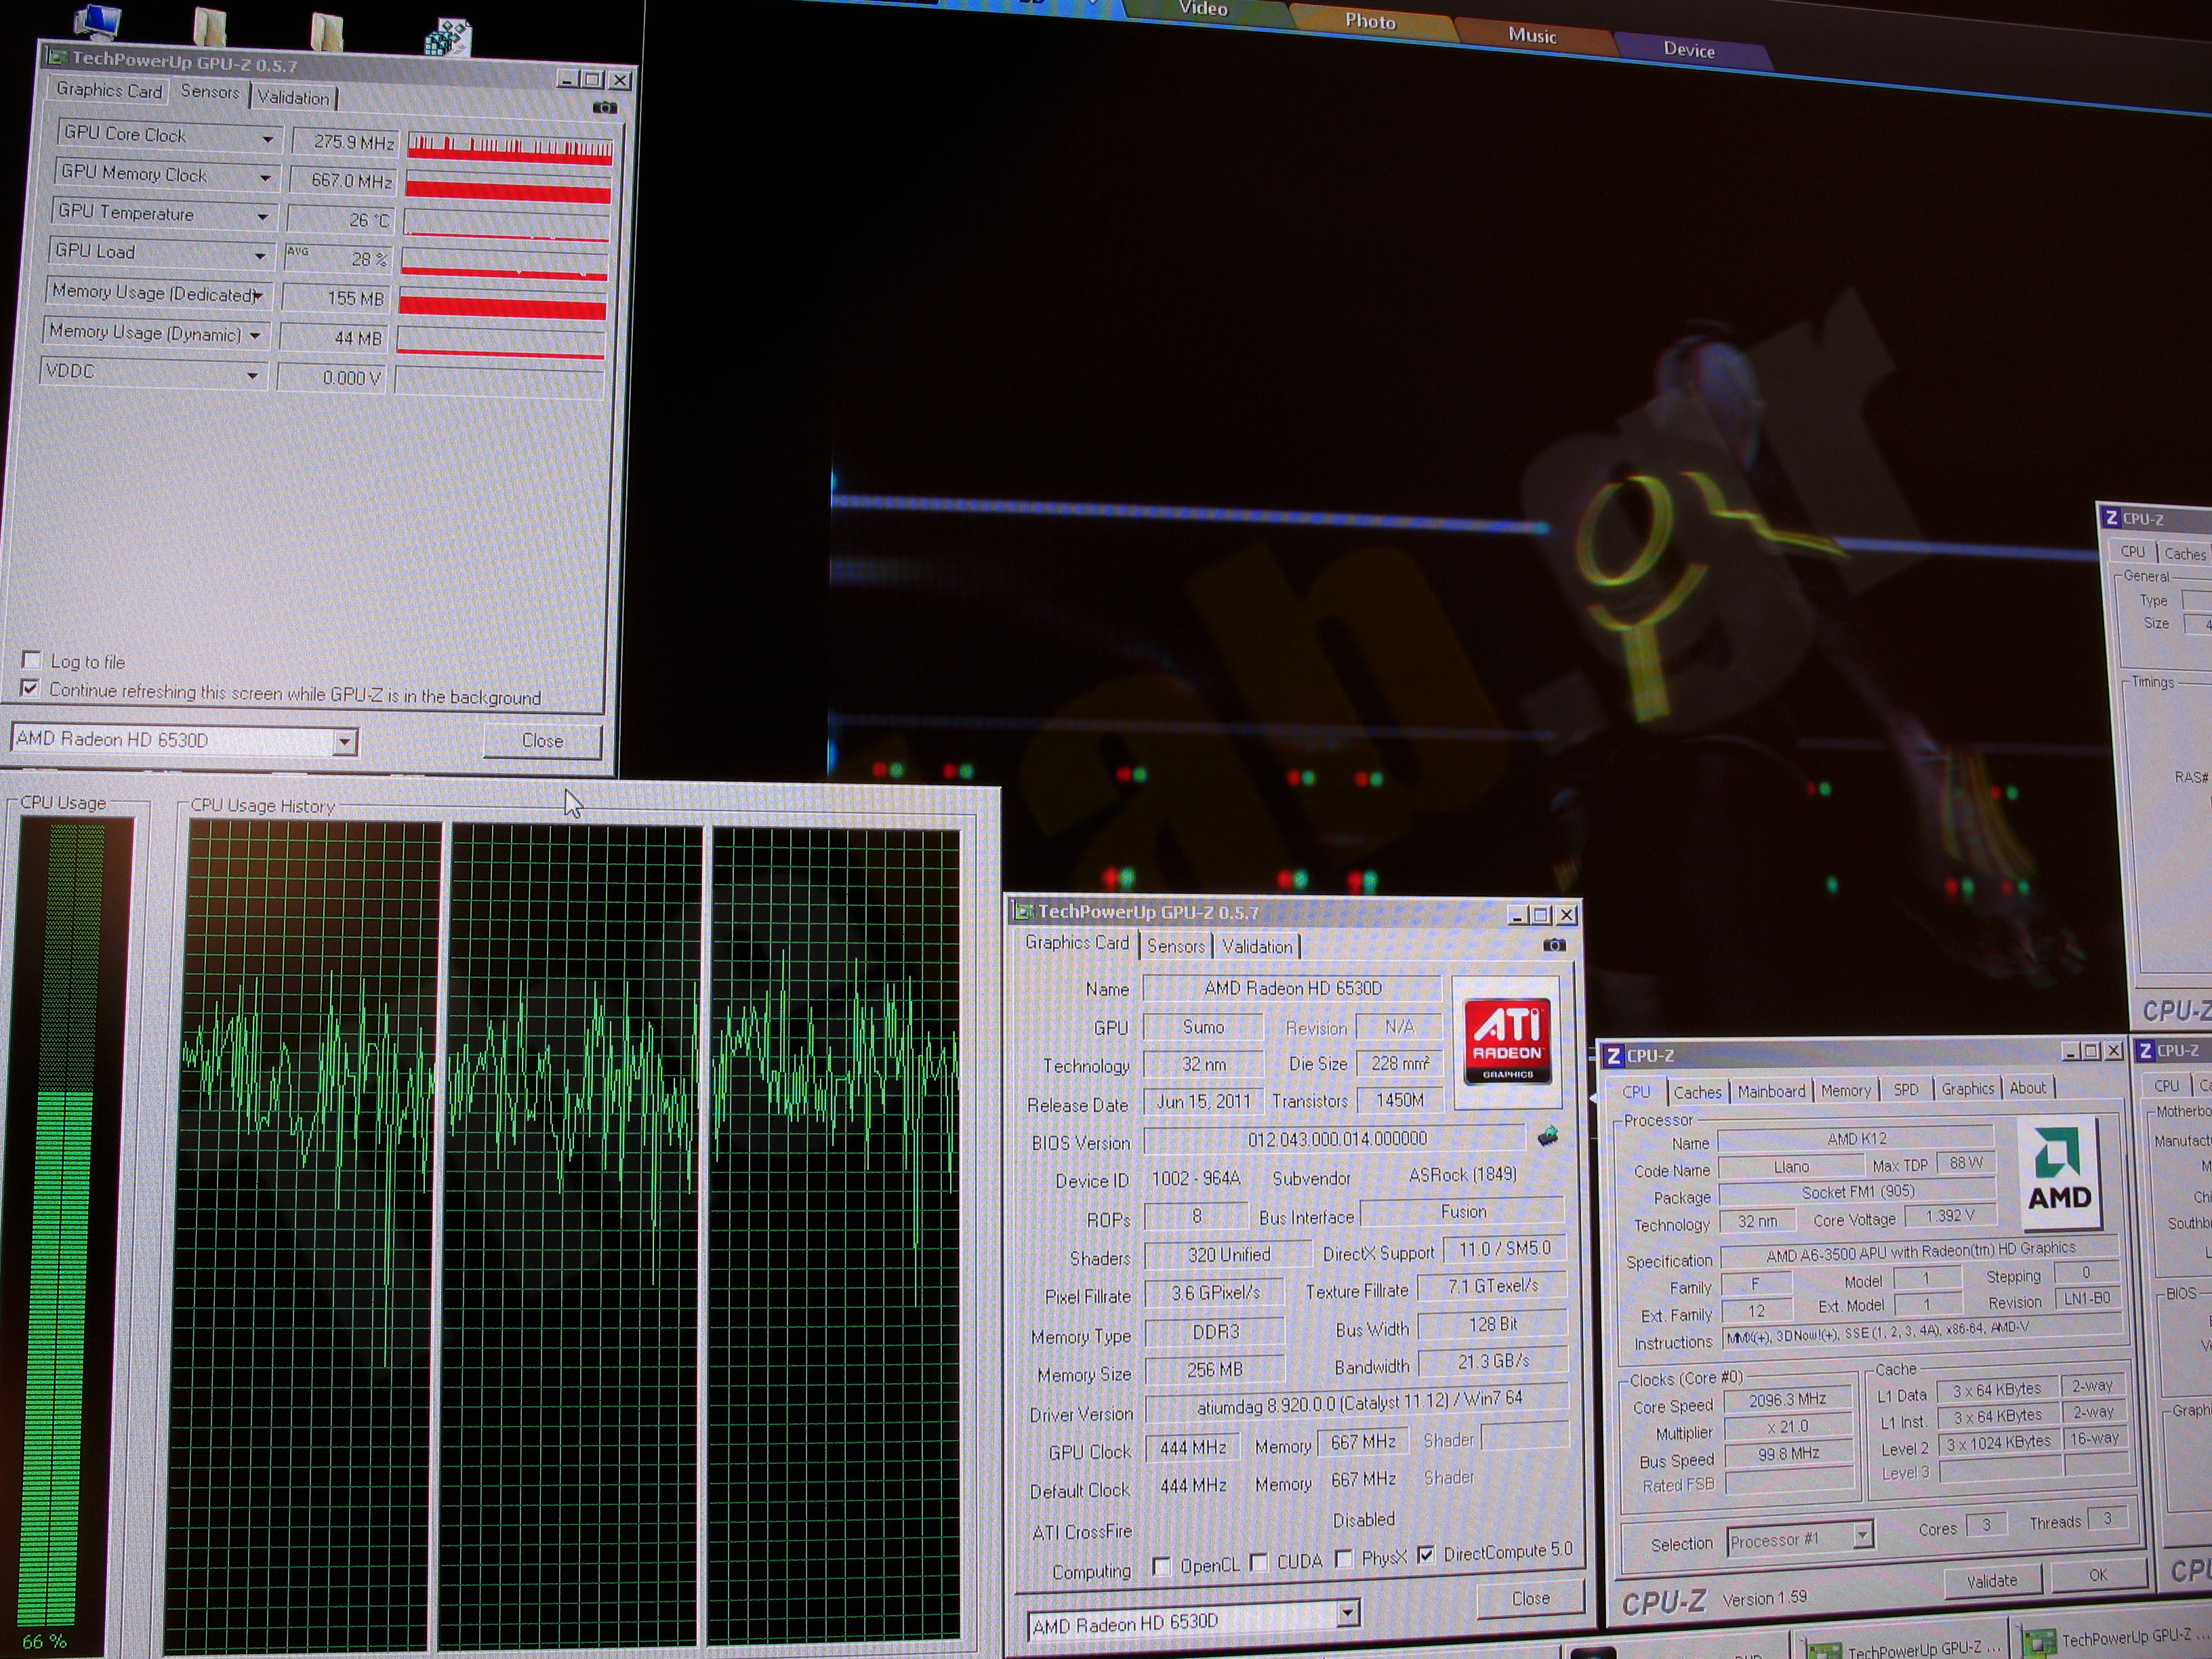
Task: Open the Caches tab in CPU-Z
Action: (x=1698, y=1092)
